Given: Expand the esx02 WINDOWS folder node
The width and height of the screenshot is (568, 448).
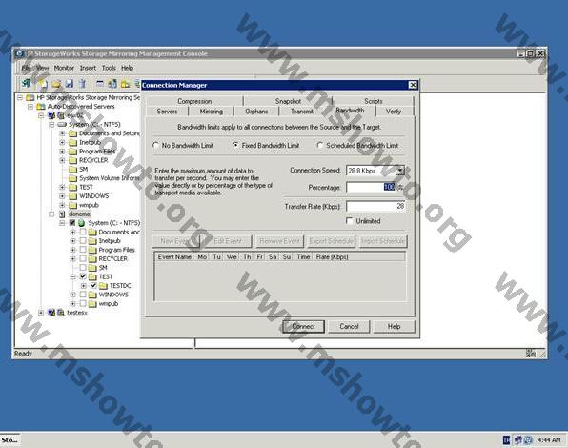Looking at the screenshot, I should (62, 196).
